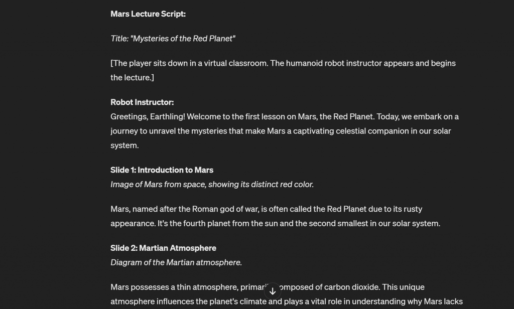Screen dimensions: 514x309
Task: Click the words 'the lecture.]' ending the stage direction
Action: tap(132, 78)
